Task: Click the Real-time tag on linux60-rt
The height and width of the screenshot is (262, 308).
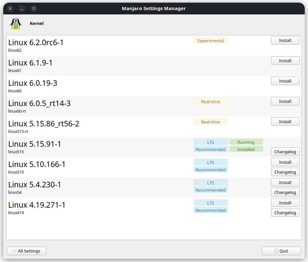Action: click(210, 102)
